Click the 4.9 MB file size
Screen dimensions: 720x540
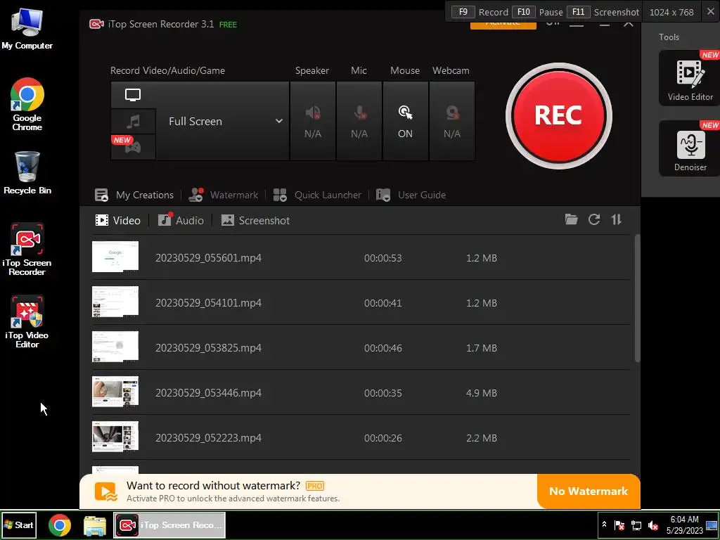coord(482,393)
